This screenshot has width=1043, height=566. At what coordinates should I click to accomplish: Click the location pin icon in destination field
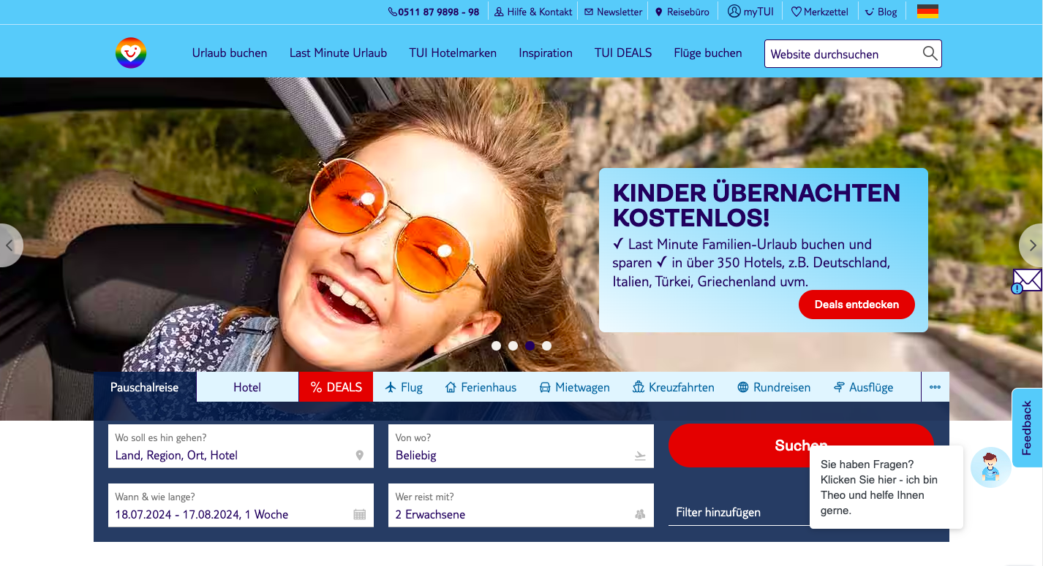pos(359,456)
